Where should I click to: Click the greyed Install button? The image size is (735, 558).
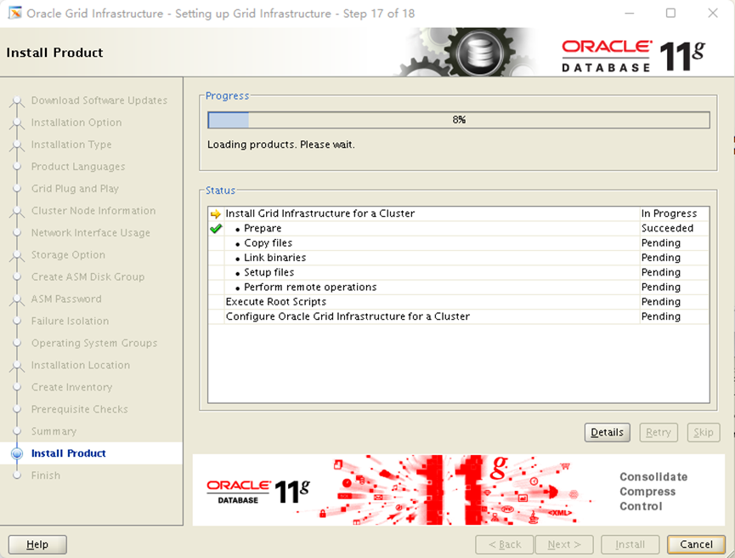pos(630,544)
